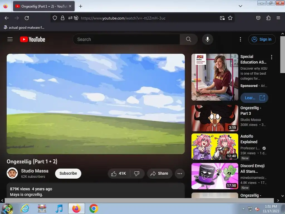Open Windows Start orb

[7, 209]
